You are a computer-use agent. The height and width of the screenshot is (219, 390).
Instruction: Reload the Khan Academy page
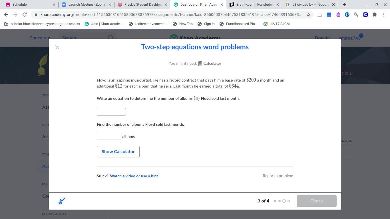pyautogui.click(x=25, y=15)
